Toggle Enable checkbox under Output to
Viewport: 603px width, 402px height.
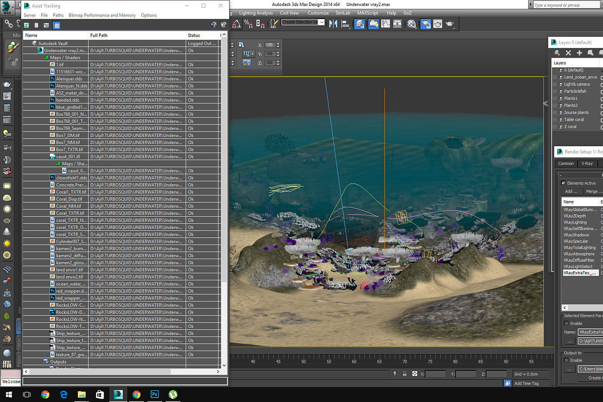(x=567, y=360)
